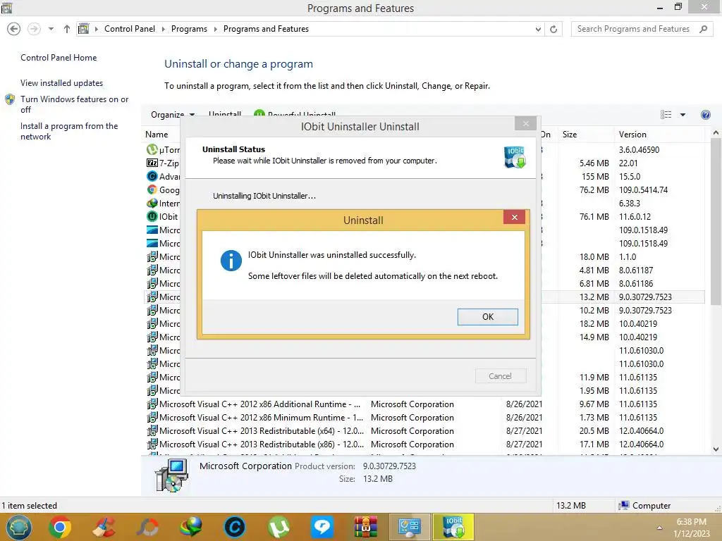Select the Advanced SystemCare row icon
The height and width of the screenshot is (541, 722).
pos(152,176)
